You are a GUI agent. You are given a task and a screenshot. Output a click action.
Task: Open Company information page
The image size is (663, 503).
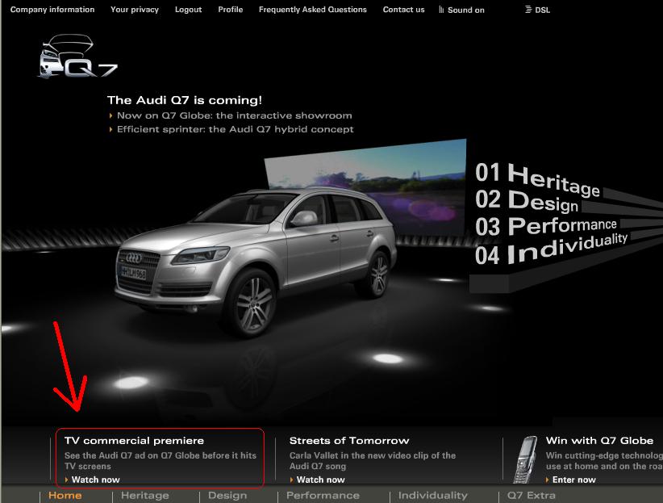52,10
